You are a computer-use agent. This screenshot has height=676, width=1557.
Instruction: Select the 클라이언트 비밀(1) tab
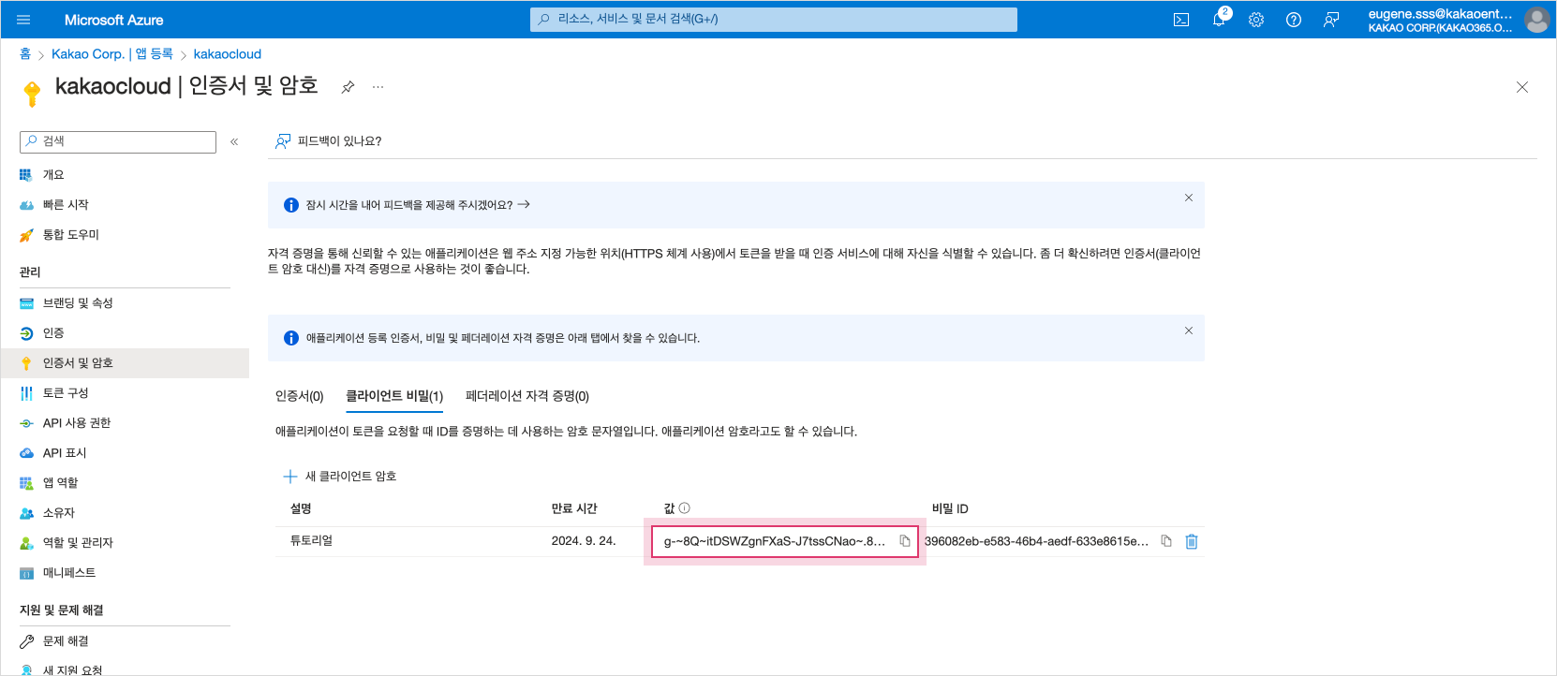pyautogui.click(x=394, y=396)
